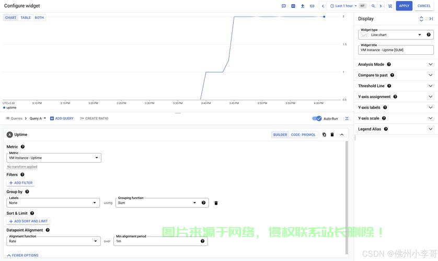This screenshot has height=261, width=438.
Task: Toggle the Auto-Run switch
Action: 317,118
